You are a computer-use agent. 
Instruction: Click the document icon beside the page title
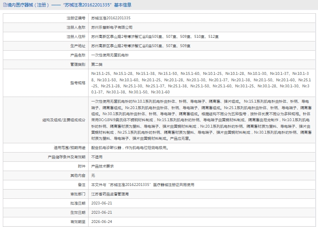tap(4, 5)
